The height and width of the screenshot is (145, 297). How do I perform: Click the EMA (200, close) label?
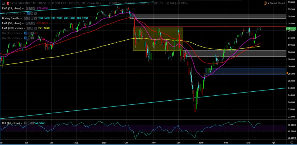point(12,28)
